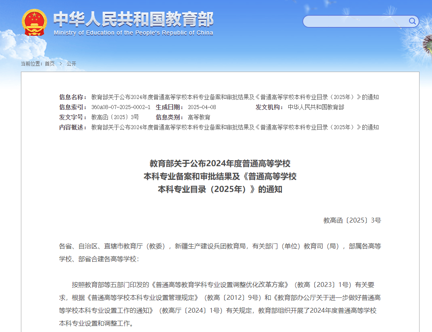The height and width of the screenshot is (332, 432).
Task: Click the 发文机构 label
Action: (269, 107)
